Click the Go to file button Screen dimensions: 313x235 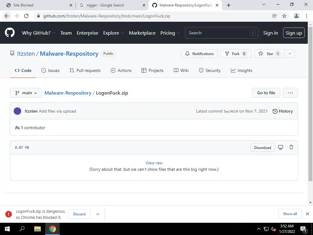pyautogui.click(x=266, y=93)
